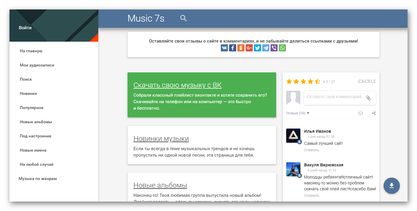Share via VK icon

coord(224,48)
